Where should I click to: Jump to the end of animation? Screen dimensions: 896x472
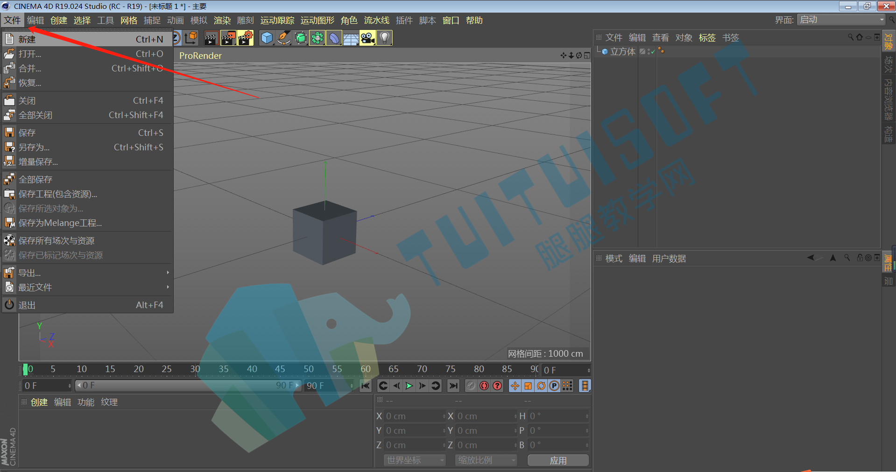453,386
